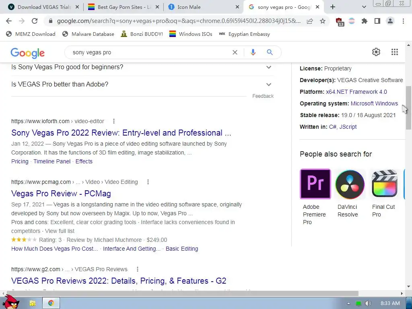Click the Effects sitelink
The image size is (412, 309).
84,161
